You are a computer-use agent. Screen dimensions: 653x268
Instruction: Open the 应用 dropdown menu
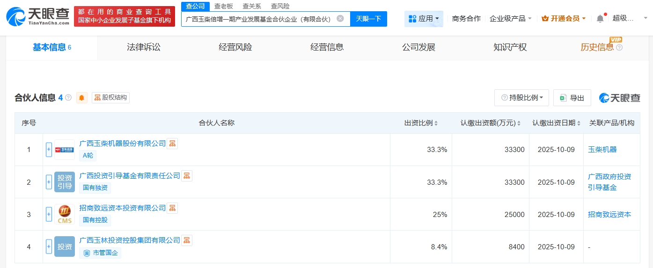pos(424,19)
